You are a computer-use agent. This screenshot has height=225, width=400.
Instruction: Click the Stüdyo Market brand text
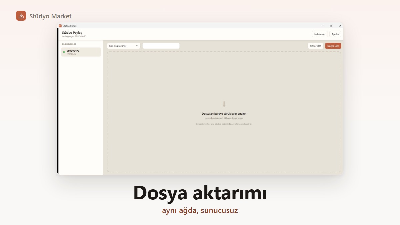50,16
